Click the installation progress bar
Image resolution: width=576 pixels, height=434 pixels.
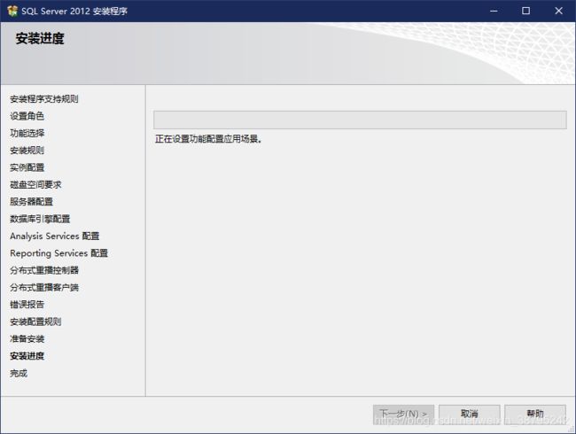point(360,120)
